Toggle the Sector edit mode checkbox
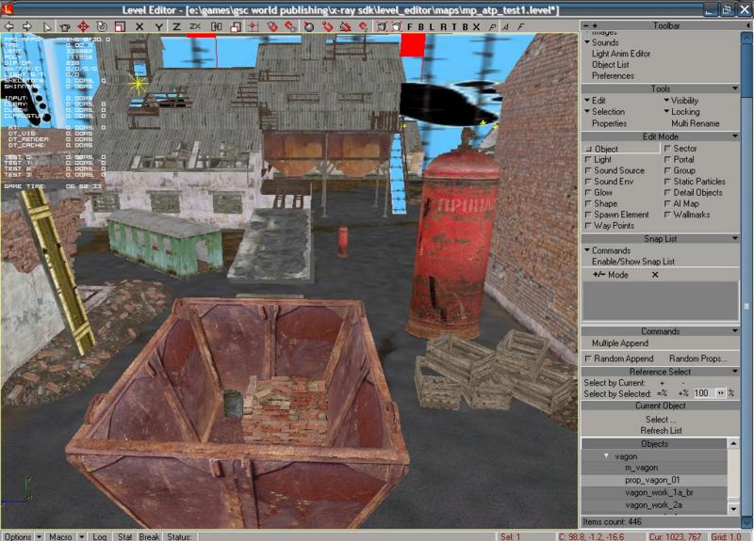754x541 pixels. 667,149
